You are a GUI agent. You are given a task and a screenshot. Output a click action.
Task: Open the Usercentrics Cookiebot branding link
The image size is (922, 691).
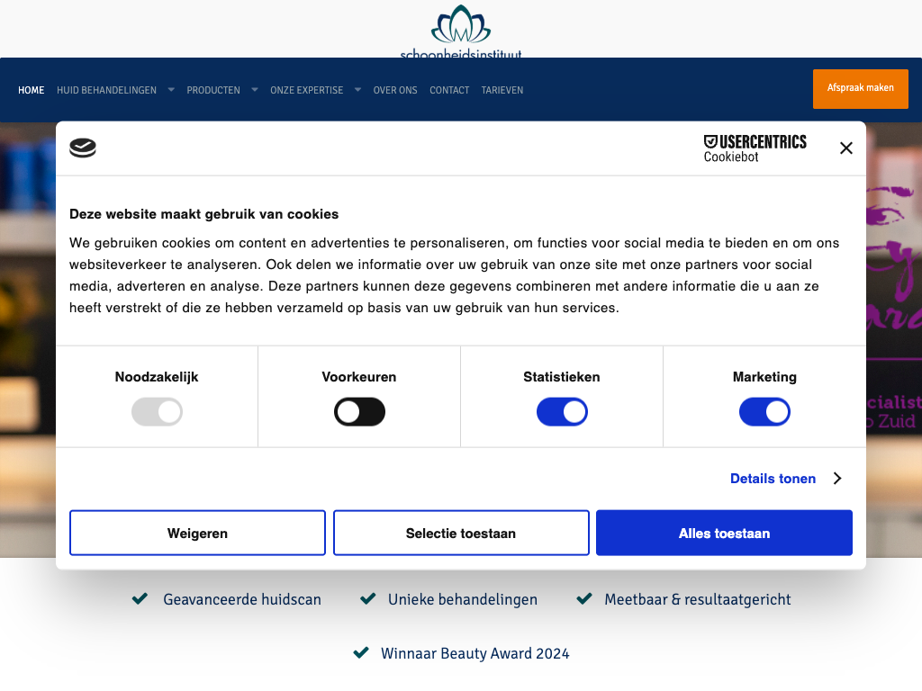pos(755,148)
